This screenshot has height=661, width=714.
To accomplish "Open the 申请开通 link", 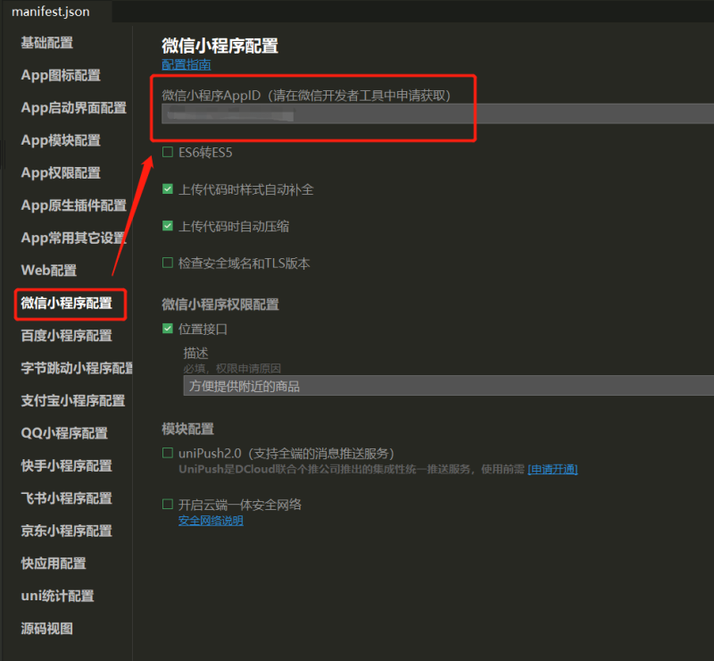I will 552,469.
